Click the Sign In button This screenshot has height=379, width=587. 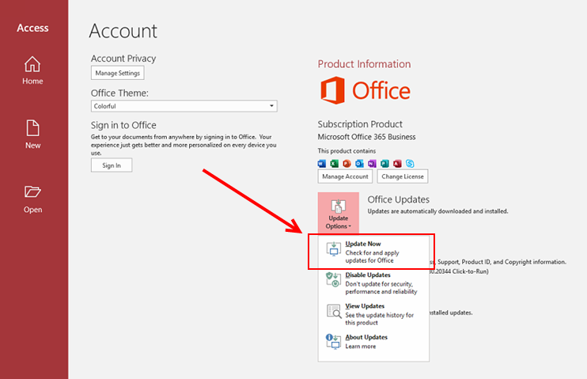112,165
